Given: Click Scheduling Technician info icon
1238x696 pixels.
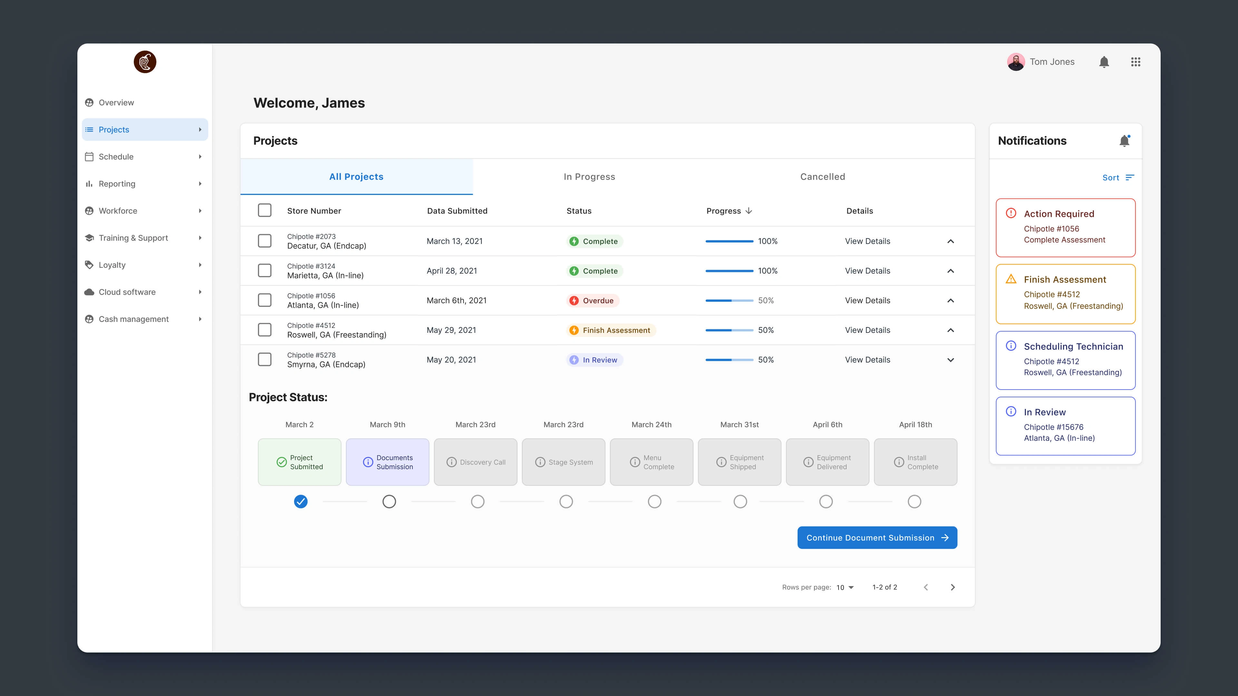Looking at the screenshot, I should click(x=1011, y=346).
